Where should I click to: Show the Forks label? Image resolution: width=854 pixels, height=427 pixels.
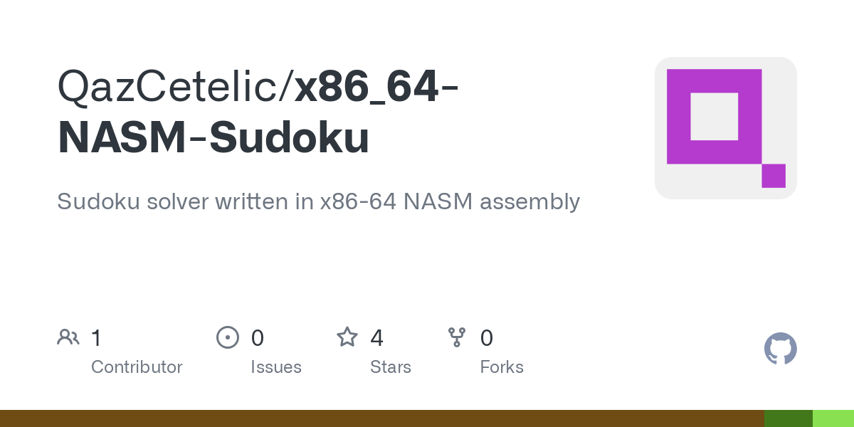click(502, 367)
